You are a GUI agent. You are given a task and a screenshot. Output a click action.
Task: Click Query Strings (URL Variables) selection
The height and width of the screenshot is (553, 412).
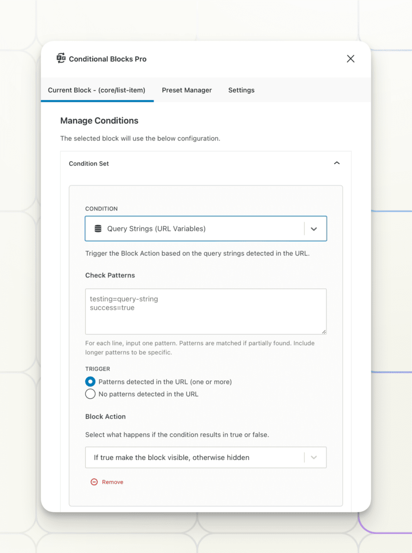pyautogui.click(x=156, y=229)
